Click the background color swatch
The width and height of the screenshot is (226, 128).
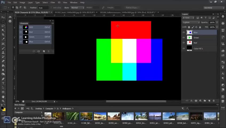(4, 110)
